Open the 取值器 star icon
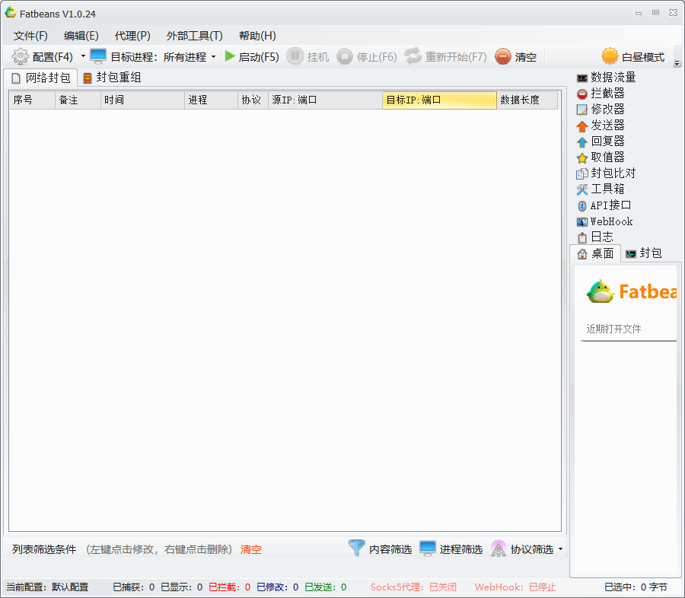Viewport: 685px width, 598px height. click(x=582, y=157)
